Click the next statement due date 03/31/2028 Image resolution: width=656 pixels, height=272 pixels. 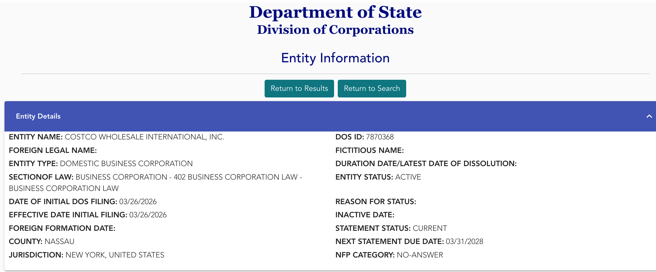pyautogui.click(x=465, y=241)
